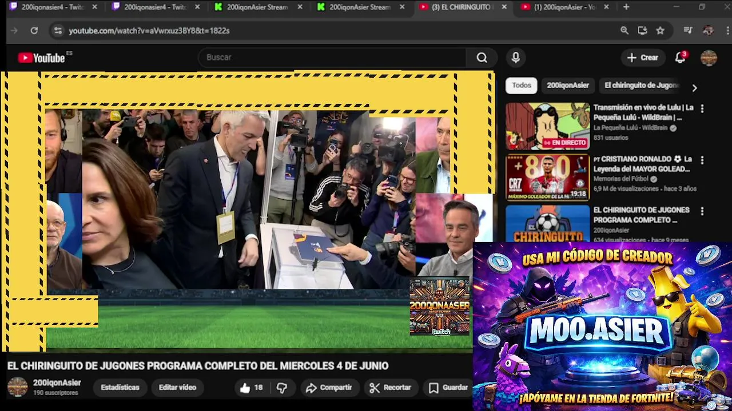Open the Lulu live stream thumbnail

pos(547,126)
